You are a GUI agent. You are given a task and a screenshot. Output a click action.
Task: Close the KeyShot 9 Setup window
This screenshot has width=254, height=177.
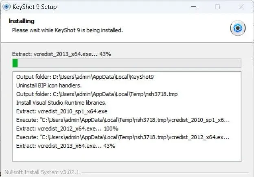(x=241, y=7)
